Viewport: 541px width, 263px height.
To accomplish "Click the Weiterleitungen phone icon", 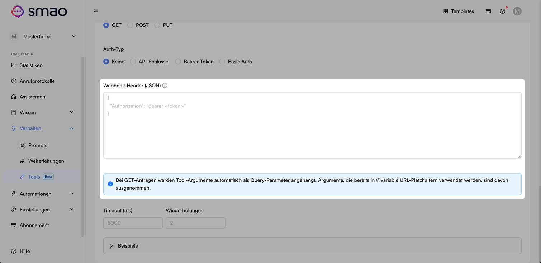I will [x=22, y=161].
